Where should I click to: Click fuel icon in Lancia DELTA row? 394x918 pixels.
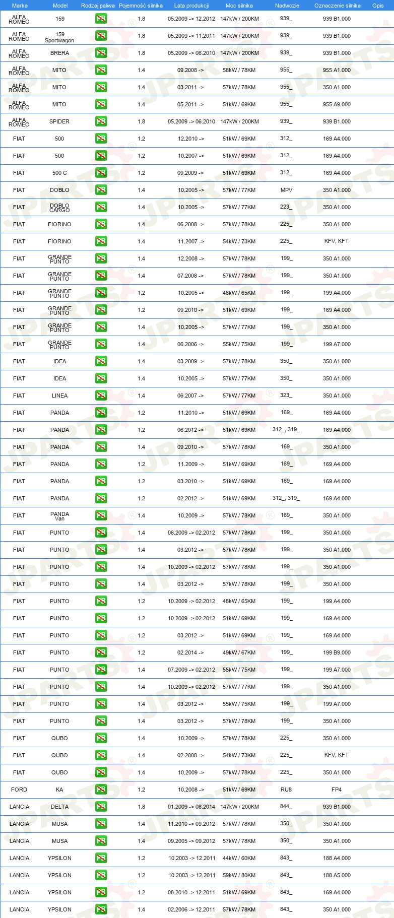(101, 807)
